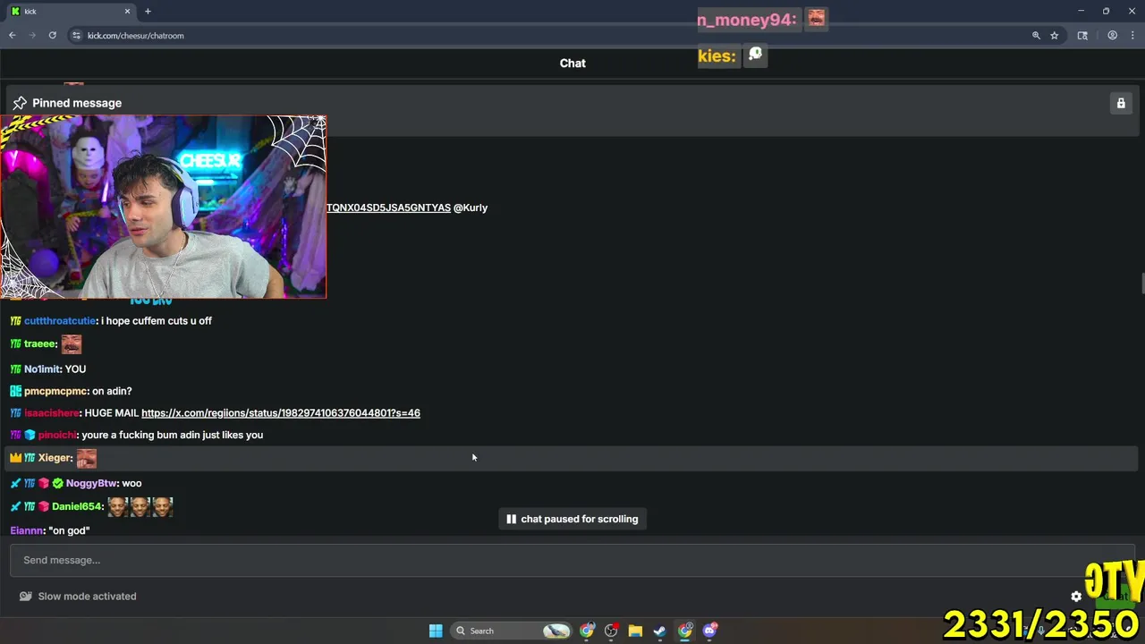Image resolution: width=1145 pixels, height=644 pixels.
Task: Select the kick browser tab
Action: point(72,12)
